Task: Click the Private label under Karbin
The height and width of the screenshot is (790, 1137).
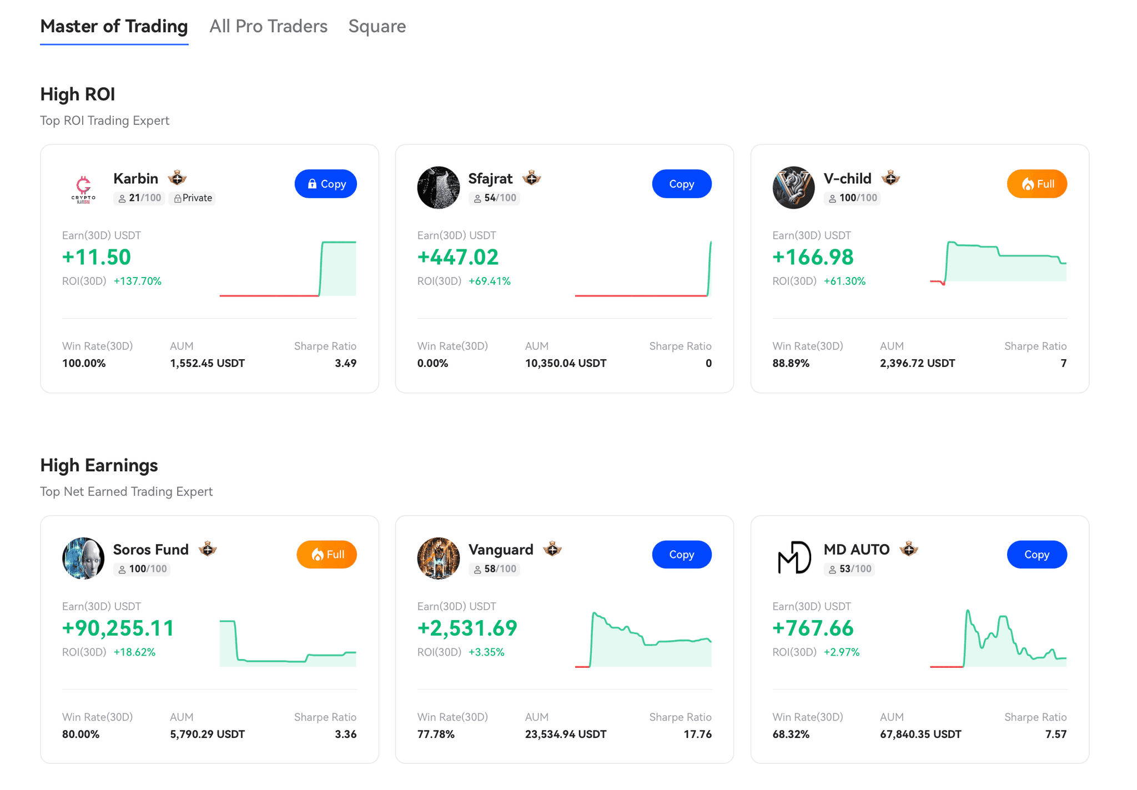Action: (193, 198)
